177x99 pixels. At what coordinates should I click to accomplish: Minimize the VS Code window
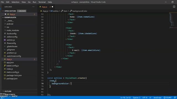pyautogui.click(x=166, y=2)
